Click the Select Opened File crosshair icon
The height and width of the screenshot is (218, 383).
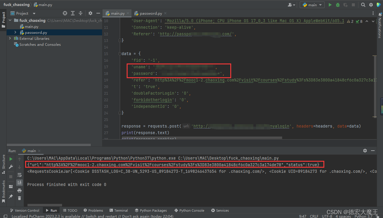click(x=65, y=13)
